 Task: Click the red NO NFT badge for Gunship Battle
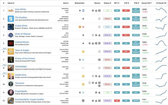tap(117, 101)
